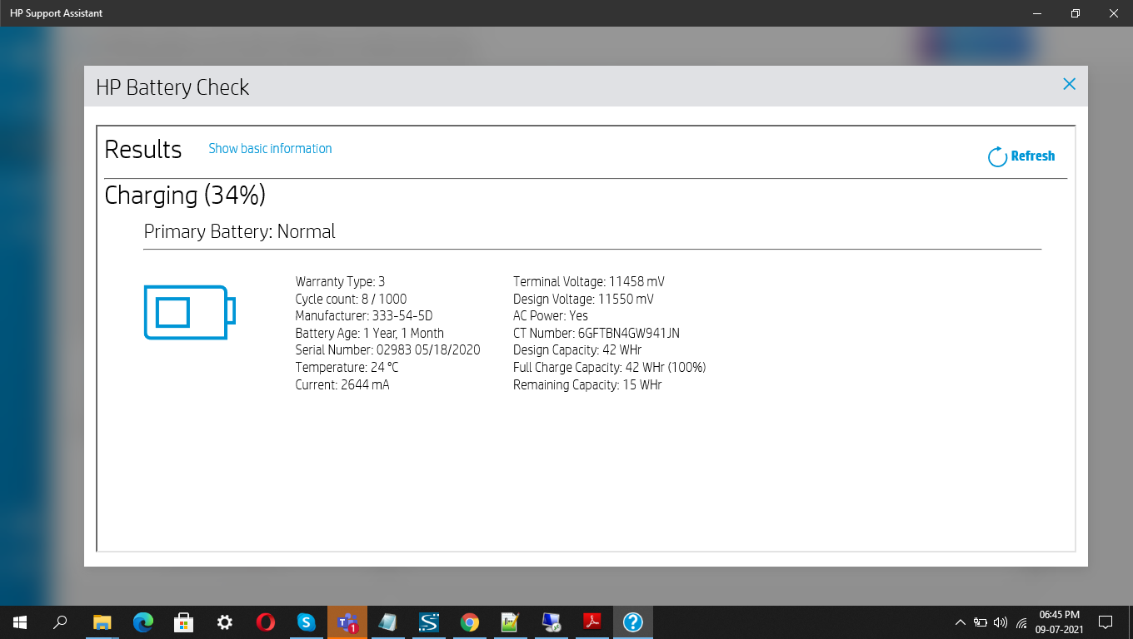Open the green notepad editor icon in taskbar
The height and width of the screenshot is (639, 1133).
point(511,622)
